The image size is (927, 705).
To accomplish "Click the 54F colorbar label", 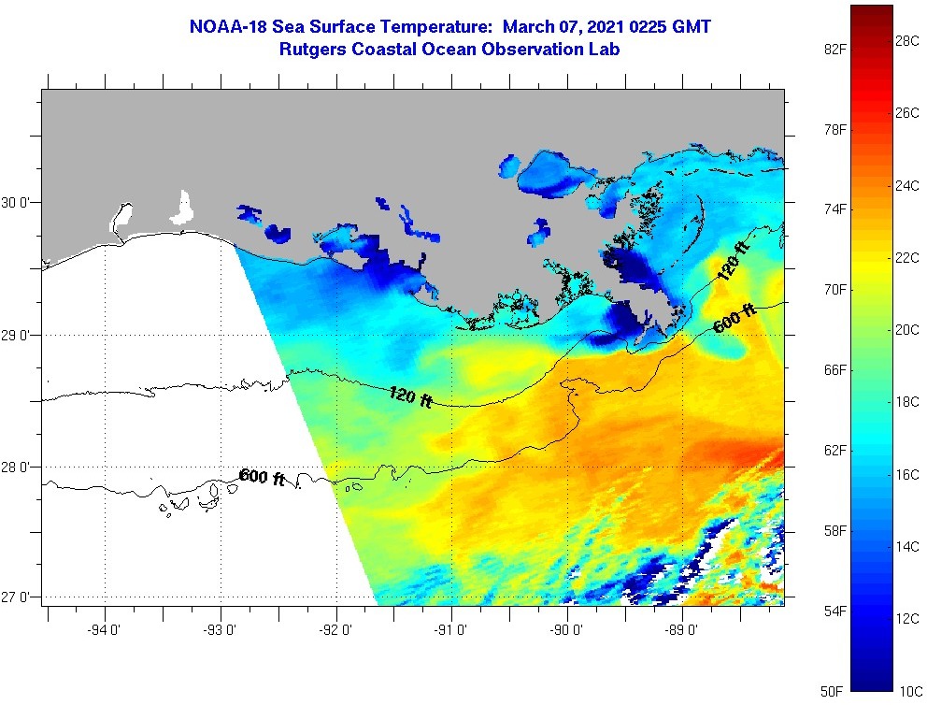I will coord(834,611).
